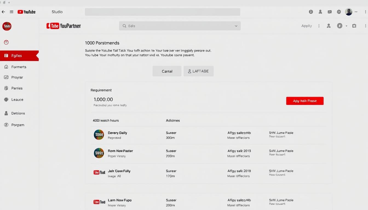368x210 pixels.
Task: Click the Afigy salk 2018 cell
Action: pyautogui.click(x=239, y=171)
